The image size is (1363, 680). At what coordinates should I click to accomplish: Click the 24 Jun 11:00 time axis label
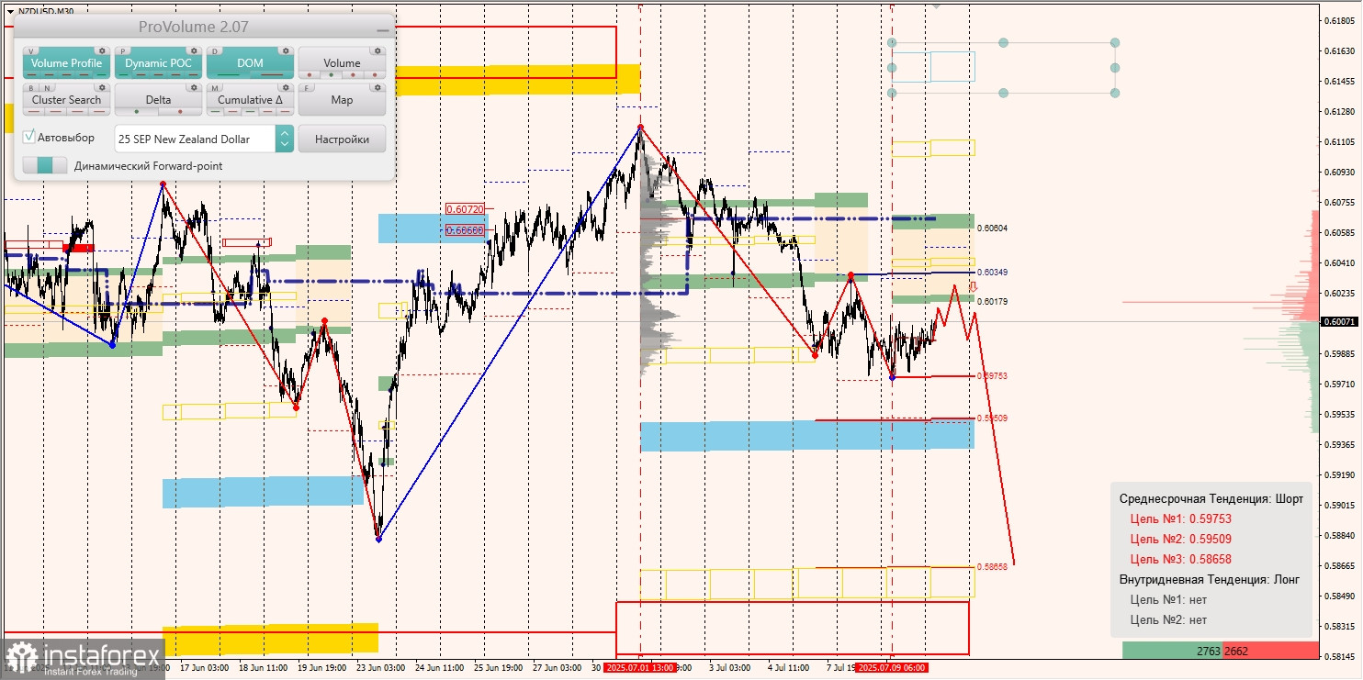click(438, 668)
